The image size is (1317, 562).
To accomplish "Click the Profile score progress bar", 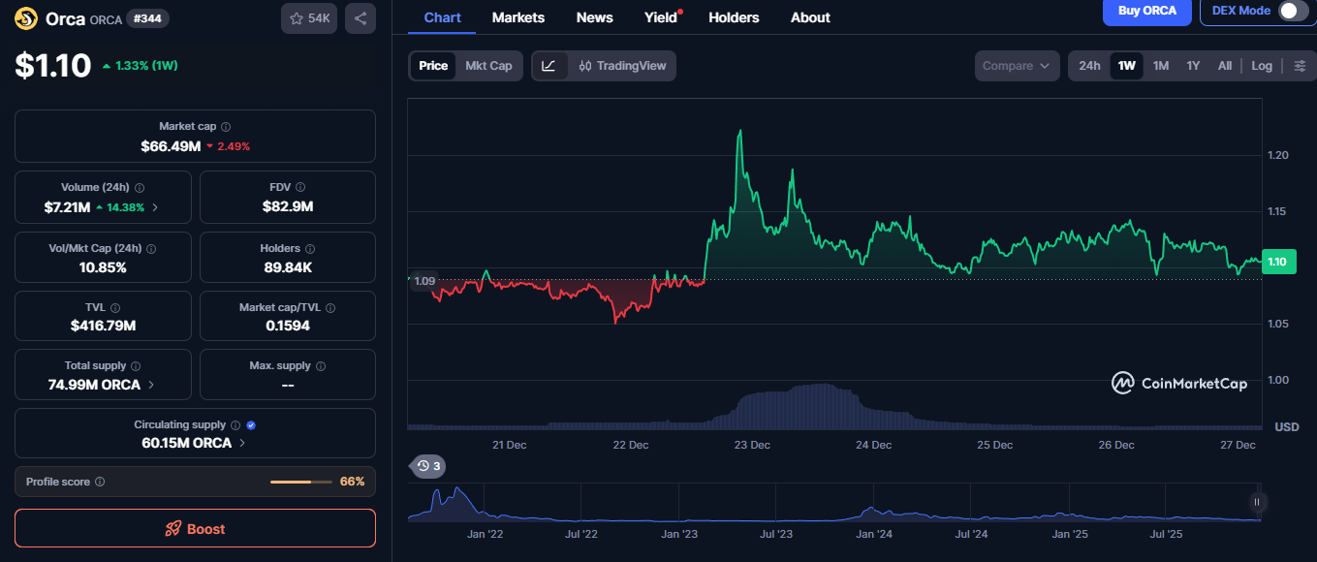I will pyautogui.click(x=300, y=482).
